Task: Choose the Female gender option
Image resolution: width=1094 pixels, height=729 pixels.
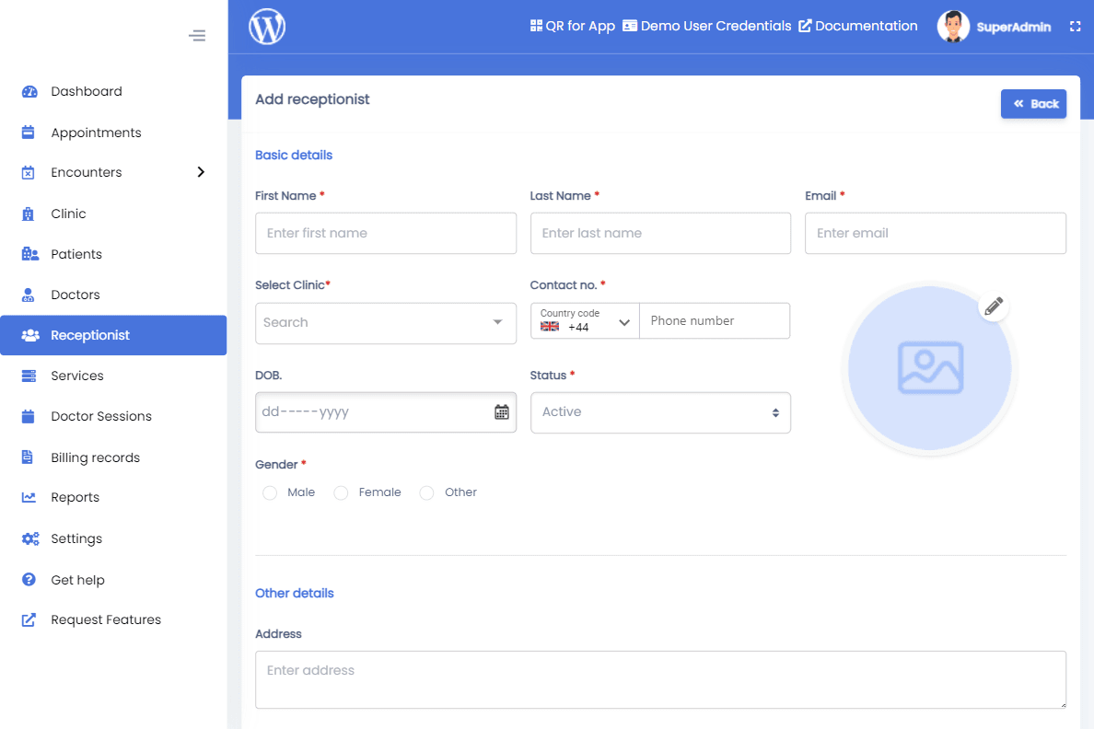Action: pos(341,492)
